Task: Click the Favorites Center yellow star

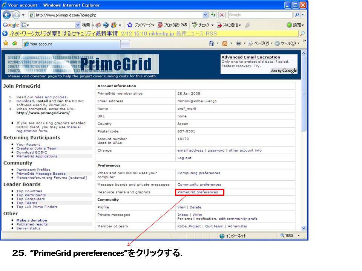Action: [x=6, y=43]
